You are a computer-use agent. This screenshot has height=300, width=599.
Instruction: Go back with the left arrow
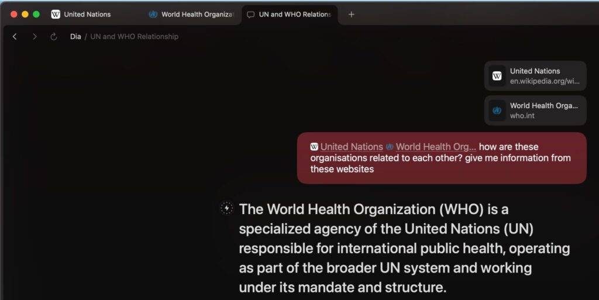point(15,37)
